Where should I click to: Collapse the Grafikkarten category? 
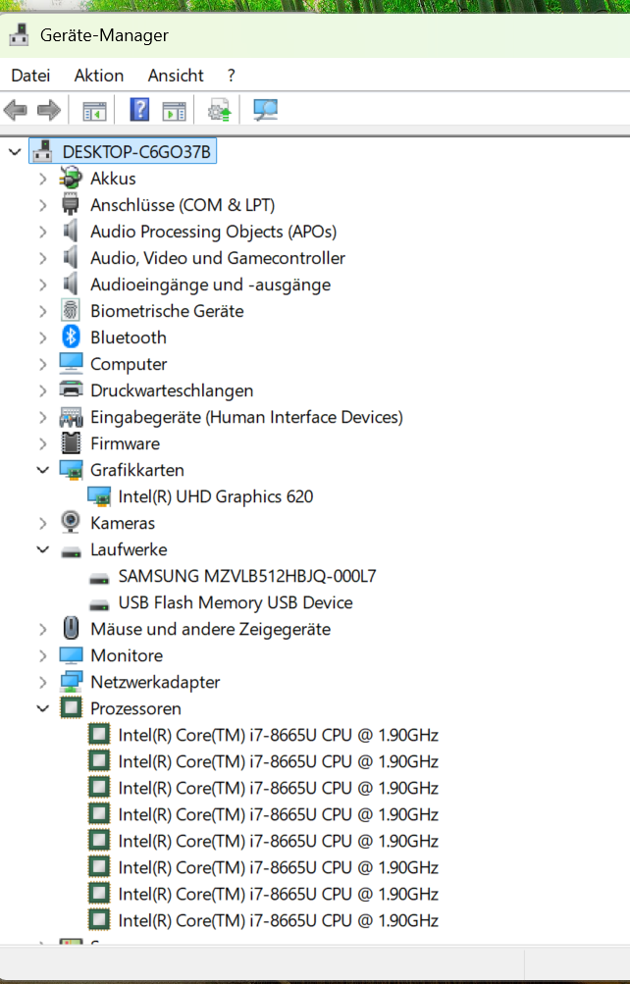point(42,469)
